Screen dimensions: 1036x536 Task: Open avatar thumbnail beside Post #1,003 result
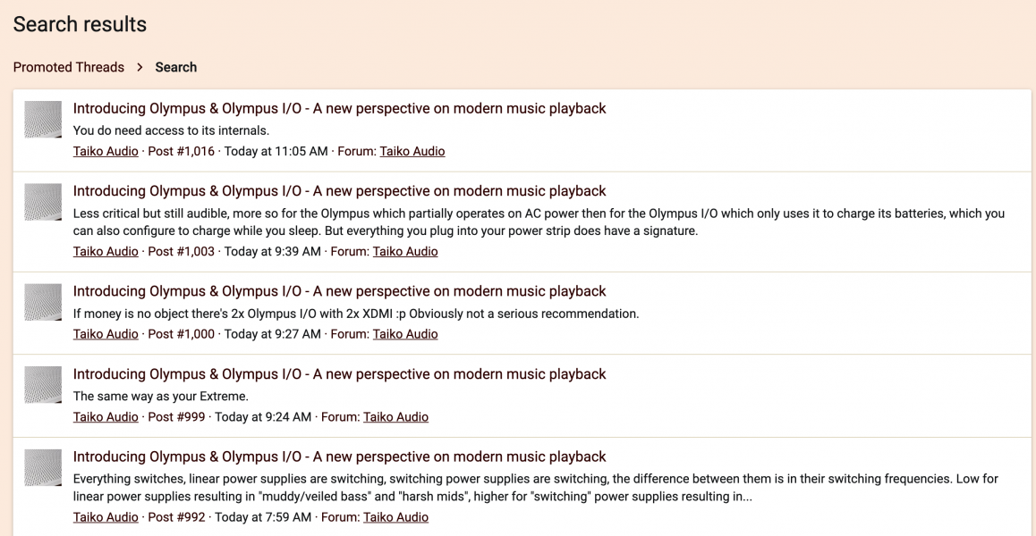click(43, 202)
